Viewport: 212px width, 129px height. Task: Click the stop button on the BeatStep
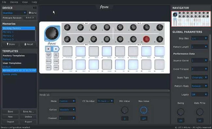tap(48, 49)
